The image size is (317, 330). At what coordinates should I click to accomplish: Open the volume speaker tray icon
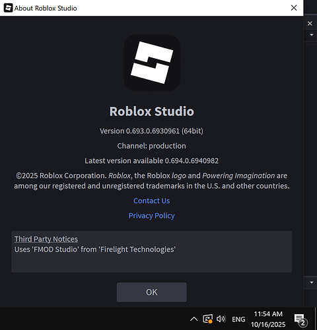pyautogui.click(x=221, y=319)
